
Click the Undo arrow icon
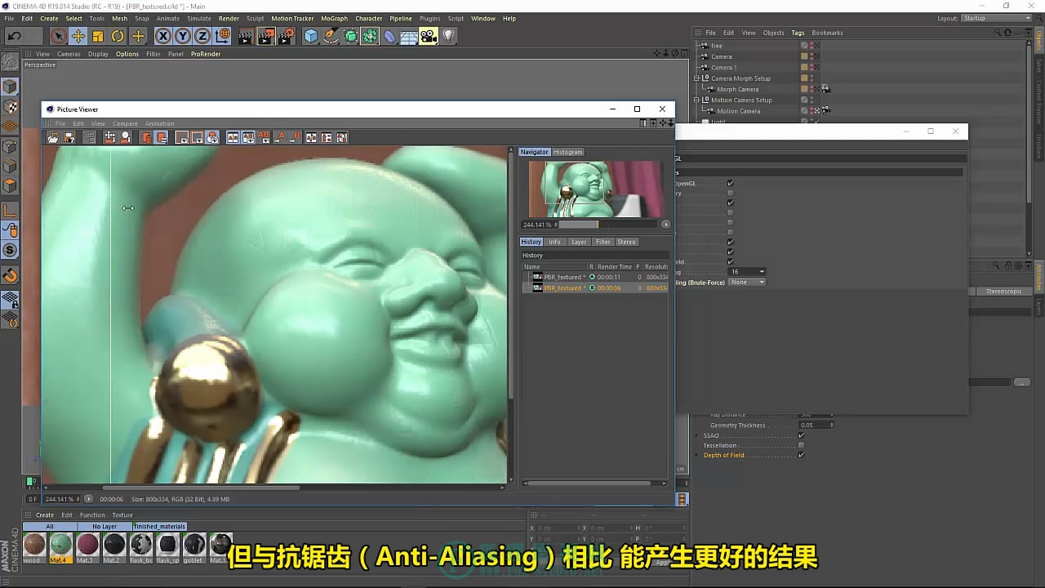click(14, 36)
